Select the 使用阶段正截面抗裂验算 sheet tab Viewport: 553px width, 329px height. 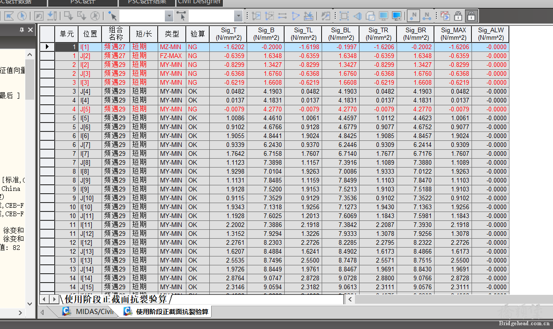116,300
